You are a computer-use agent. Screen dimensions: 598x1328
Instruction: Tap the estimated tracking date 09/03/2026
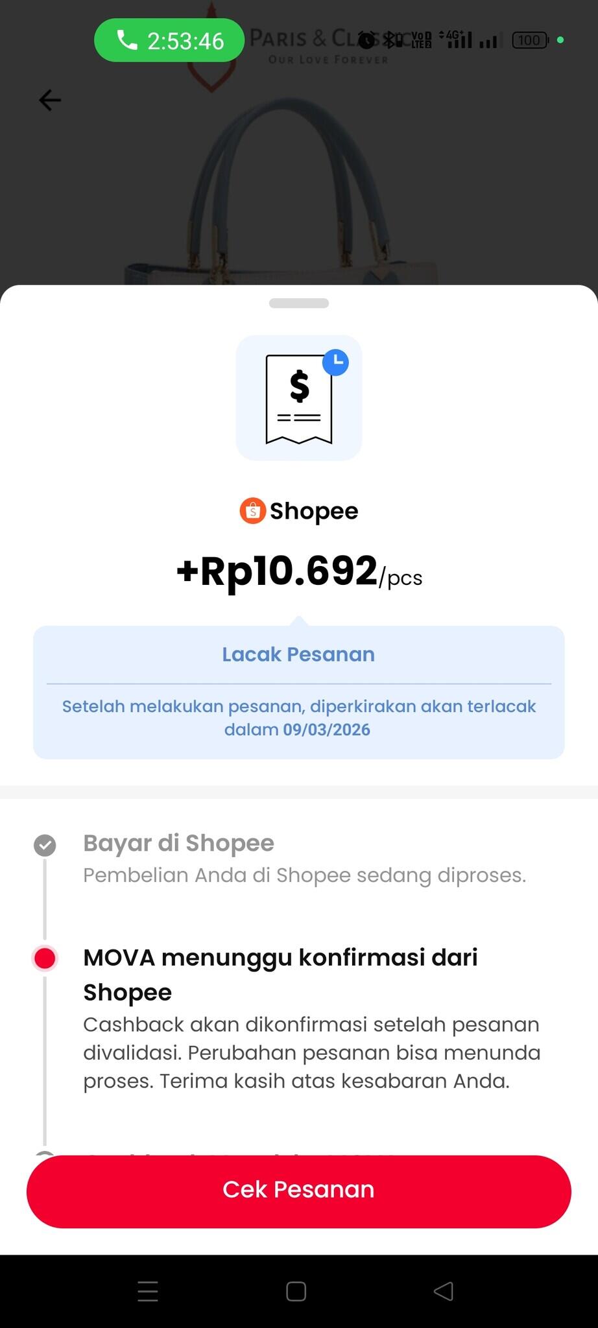coord(326,729)
